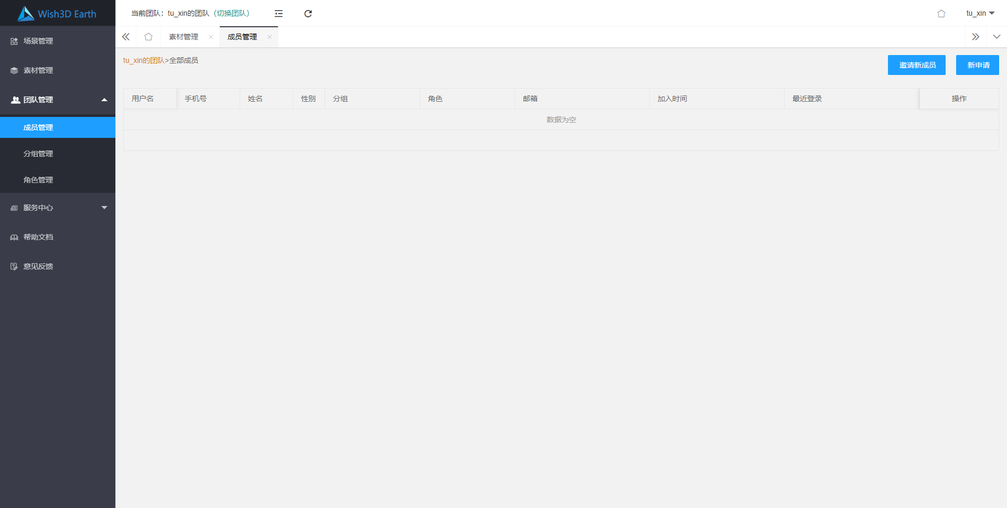Click the refresh icon in the top bar
1007x508 pixels.
pyautogui.click(x=308, y=14)
